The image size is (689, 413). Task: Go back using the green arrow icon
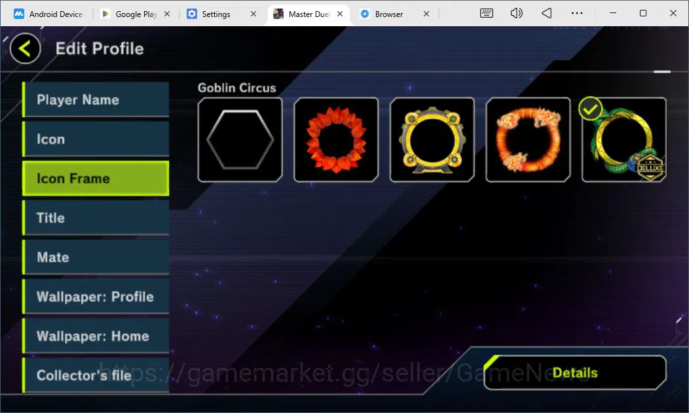coord(25,48)
